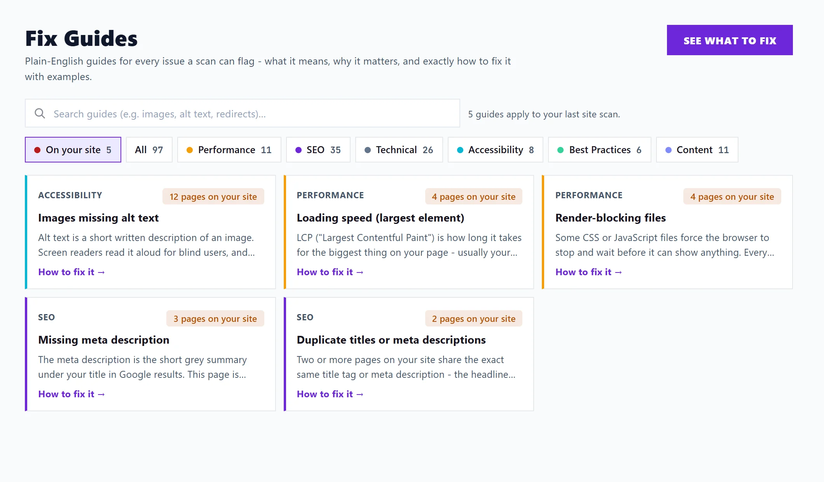Click the 2 pages on your site badge
The height and width of the screenshot is (482, 824).
[473, 319]
